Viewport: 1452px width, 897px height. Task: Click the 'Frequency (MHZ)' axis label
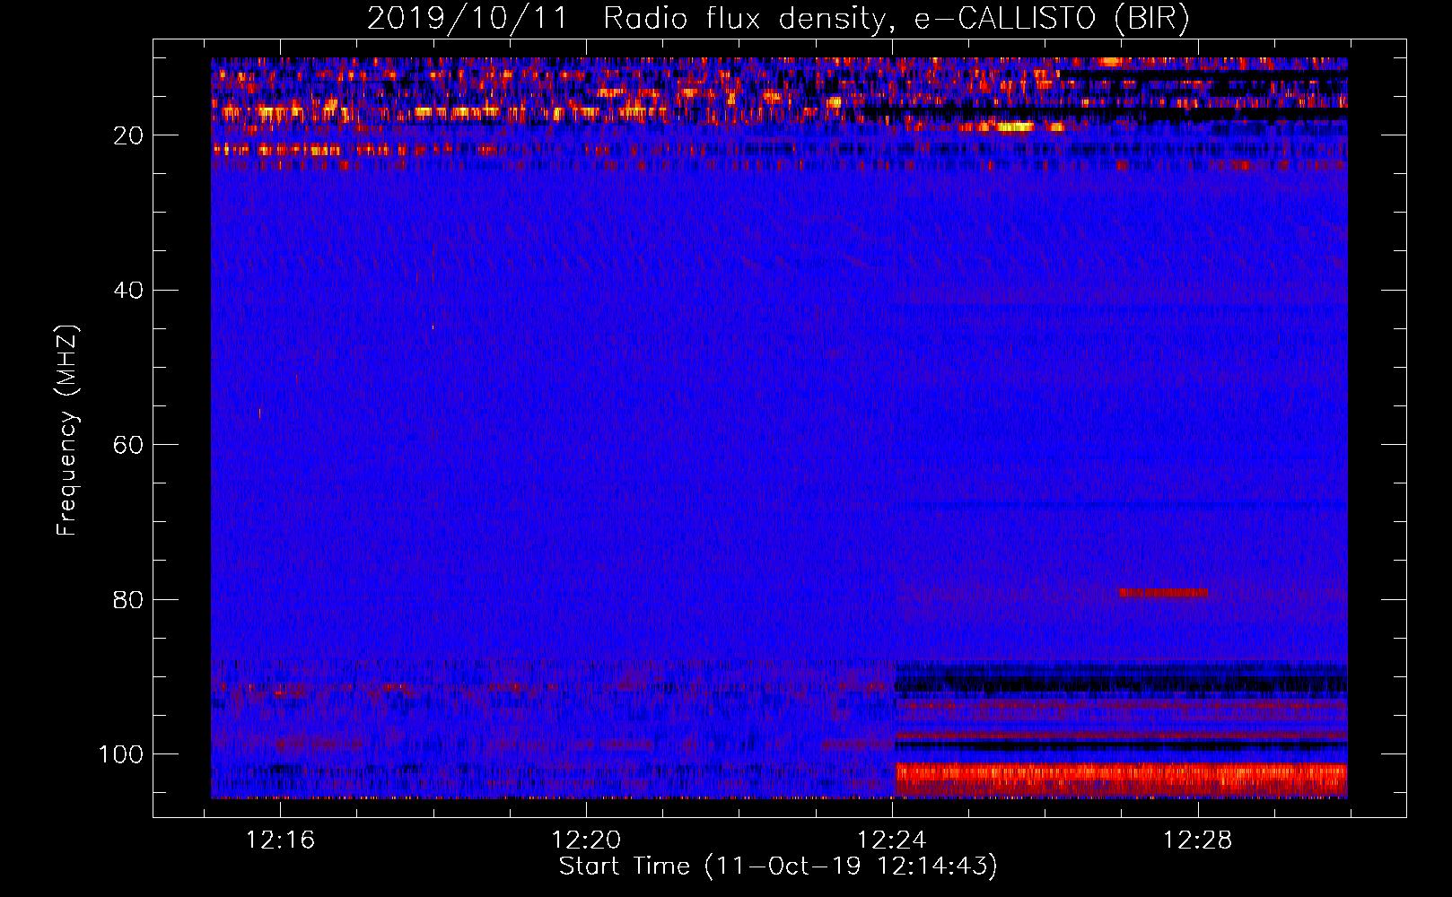(x=68, y=430)
